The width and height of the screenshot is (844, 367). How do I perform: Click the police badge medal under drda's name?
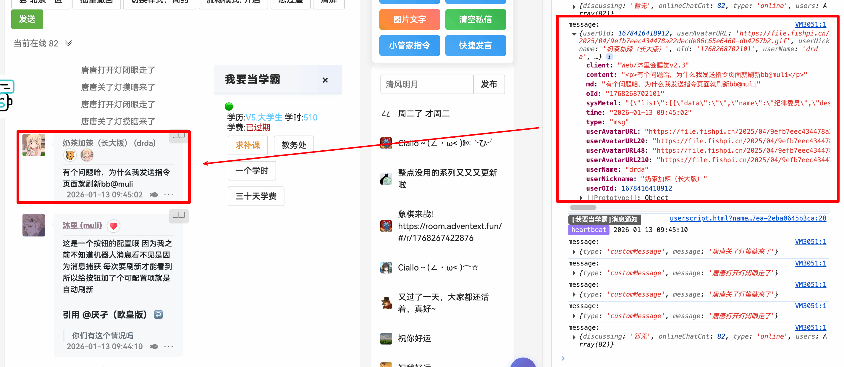click(x=70, y=155)
